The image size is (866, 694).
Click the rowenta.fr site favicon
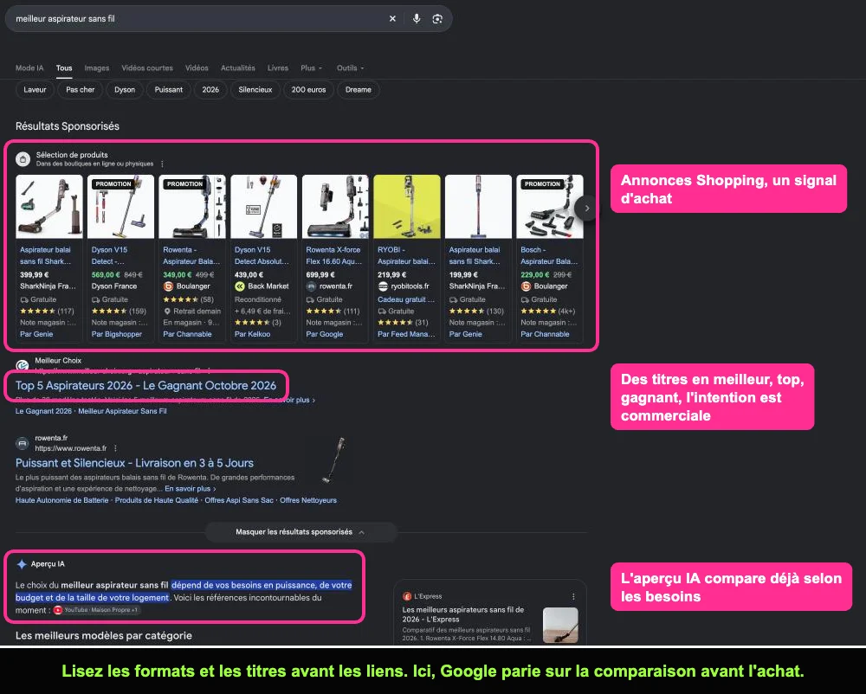click(x=23, y=443)
